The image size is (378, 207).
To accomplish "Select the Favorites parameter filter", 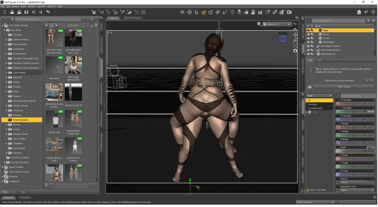I will 319,104.
